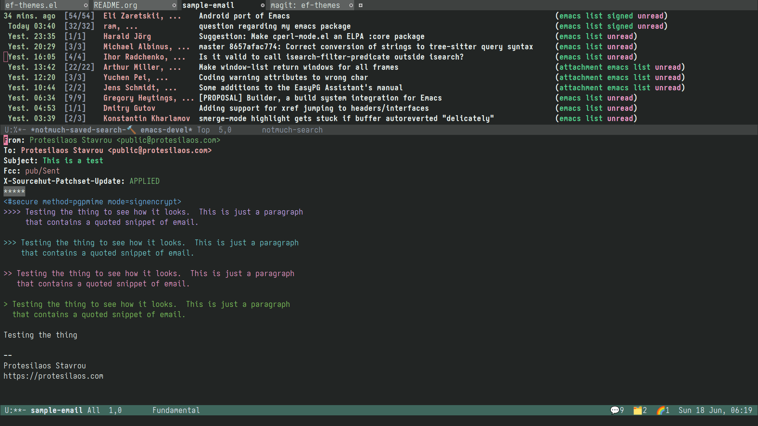Close the ef-themes.el tab
Viewport: 758px width, 426px height.
[x=86, y=6]
